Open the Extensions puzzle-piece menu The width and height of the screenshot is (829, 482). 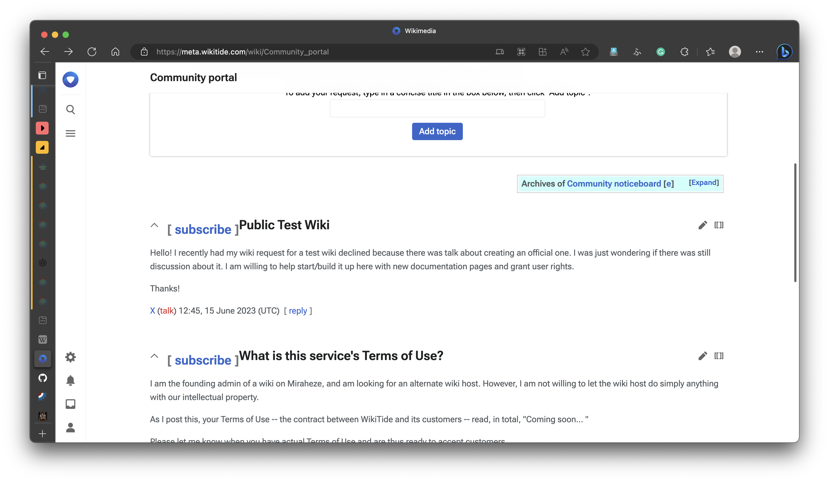(x=684, y=52)
